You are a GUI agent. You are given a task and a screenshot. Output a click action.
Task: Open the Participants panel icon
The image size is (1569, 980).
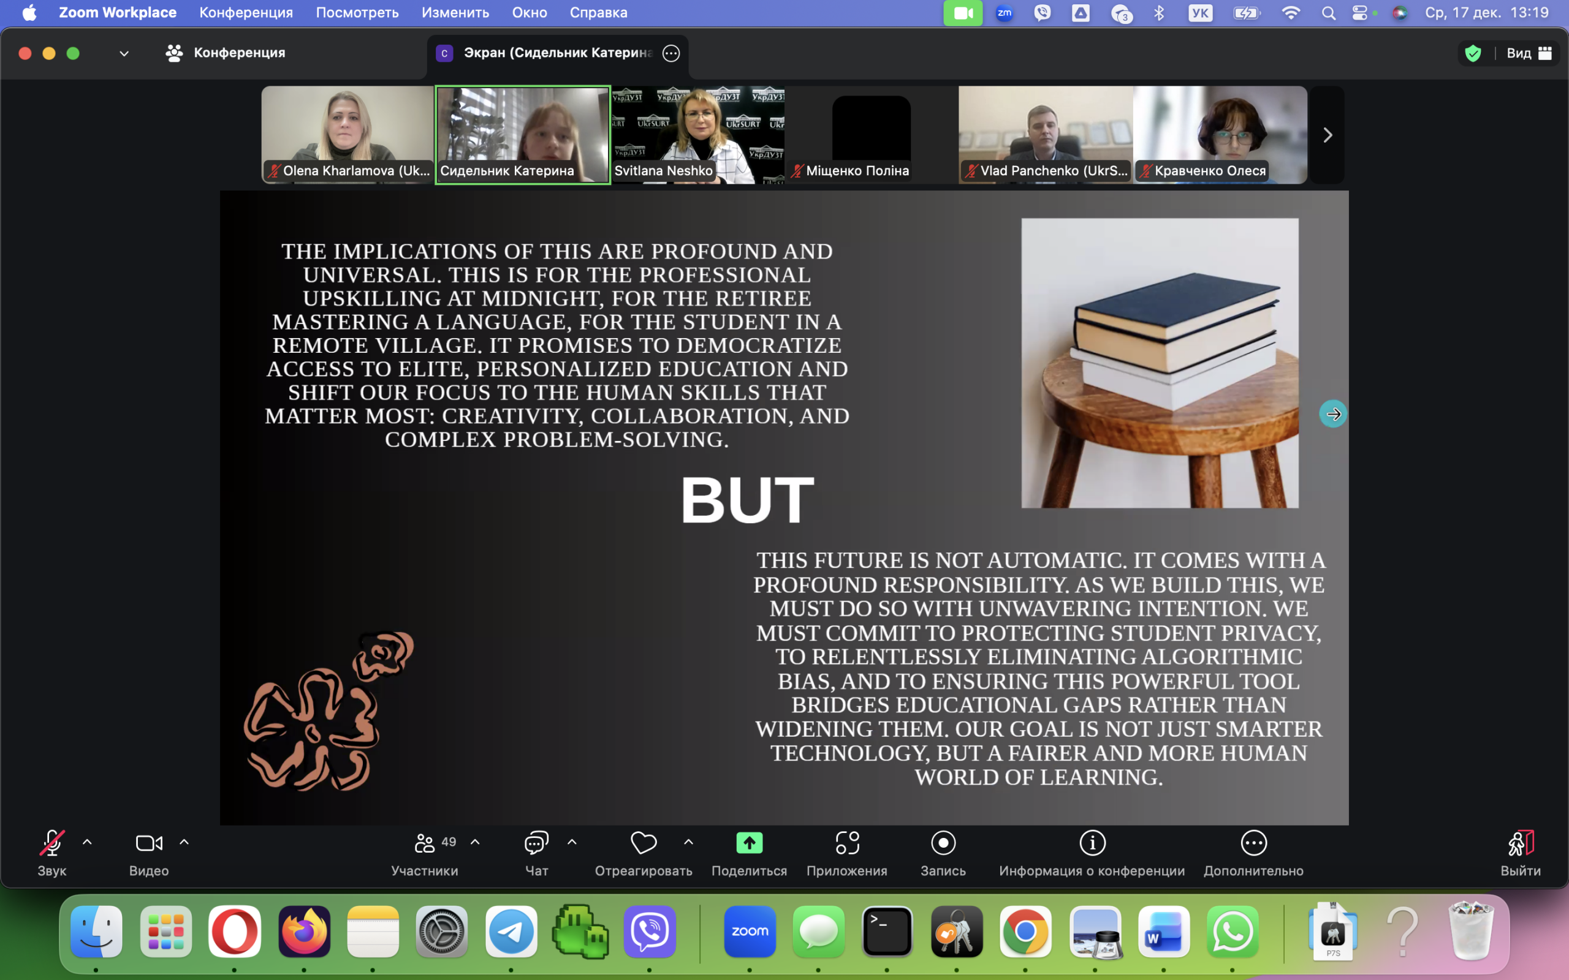[x=425, y=843]
